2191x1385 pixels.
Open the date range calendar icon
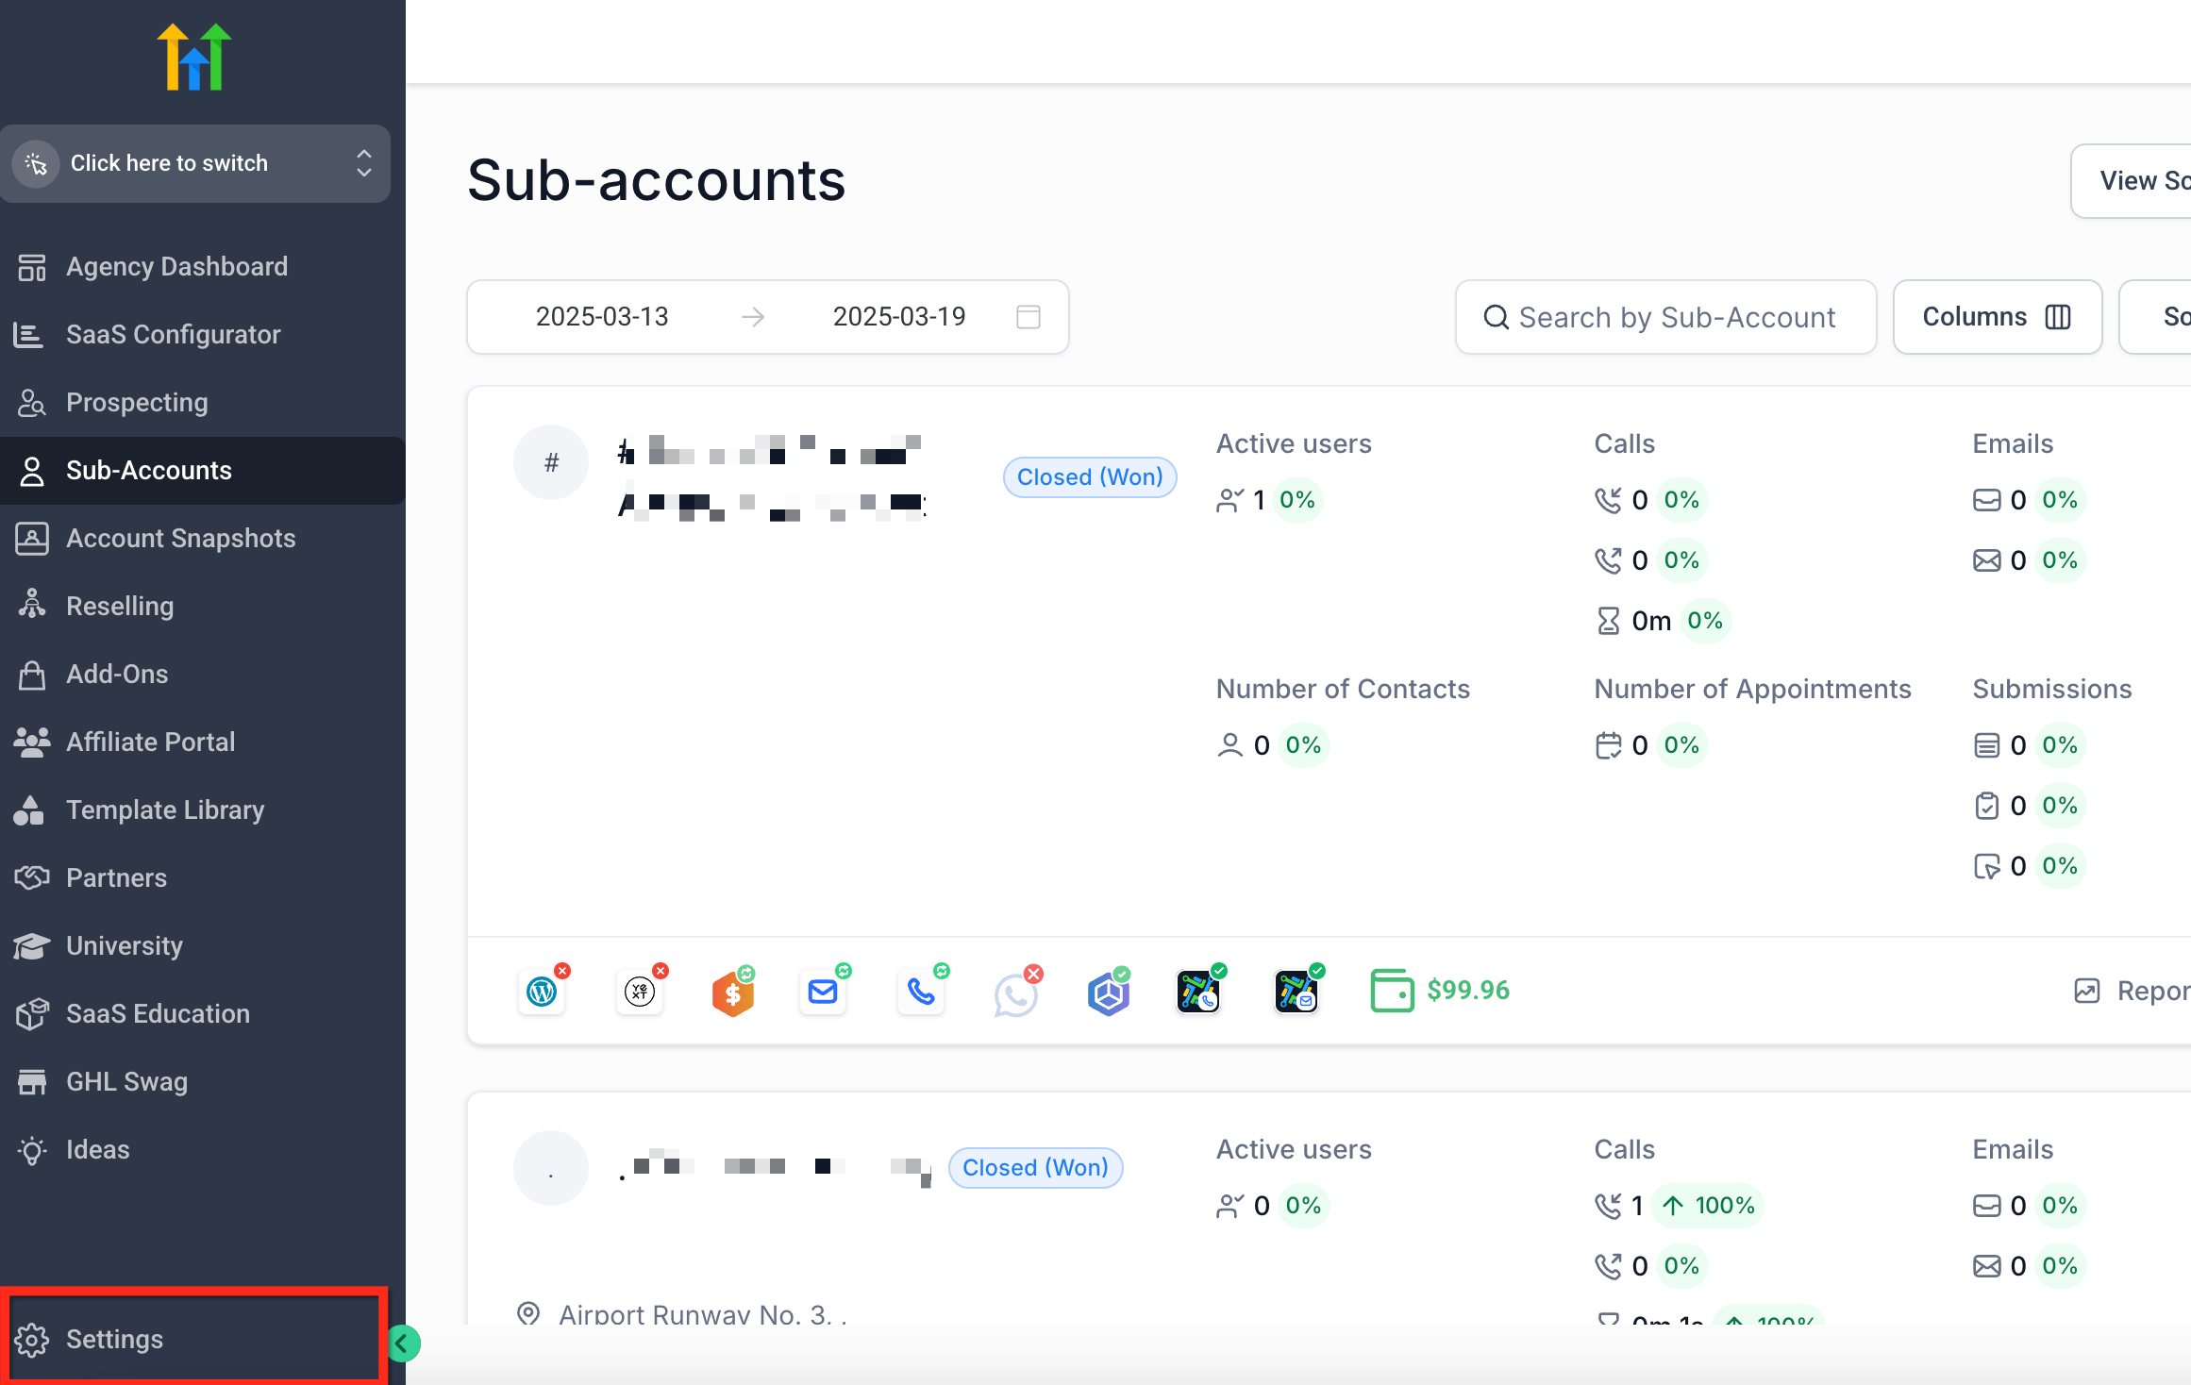pos(1029,317)
